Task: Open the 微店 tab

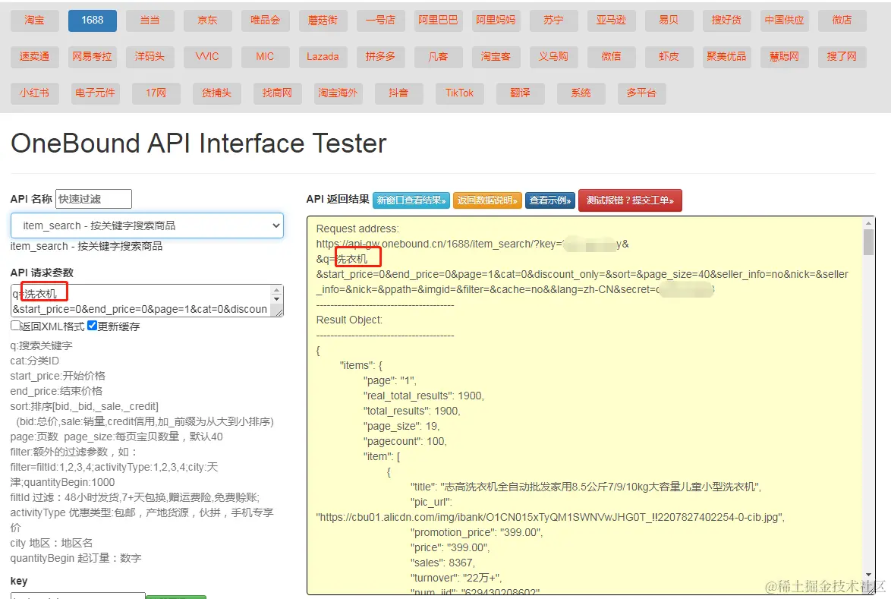Action: pyautogui.click(x=842, y=20)
